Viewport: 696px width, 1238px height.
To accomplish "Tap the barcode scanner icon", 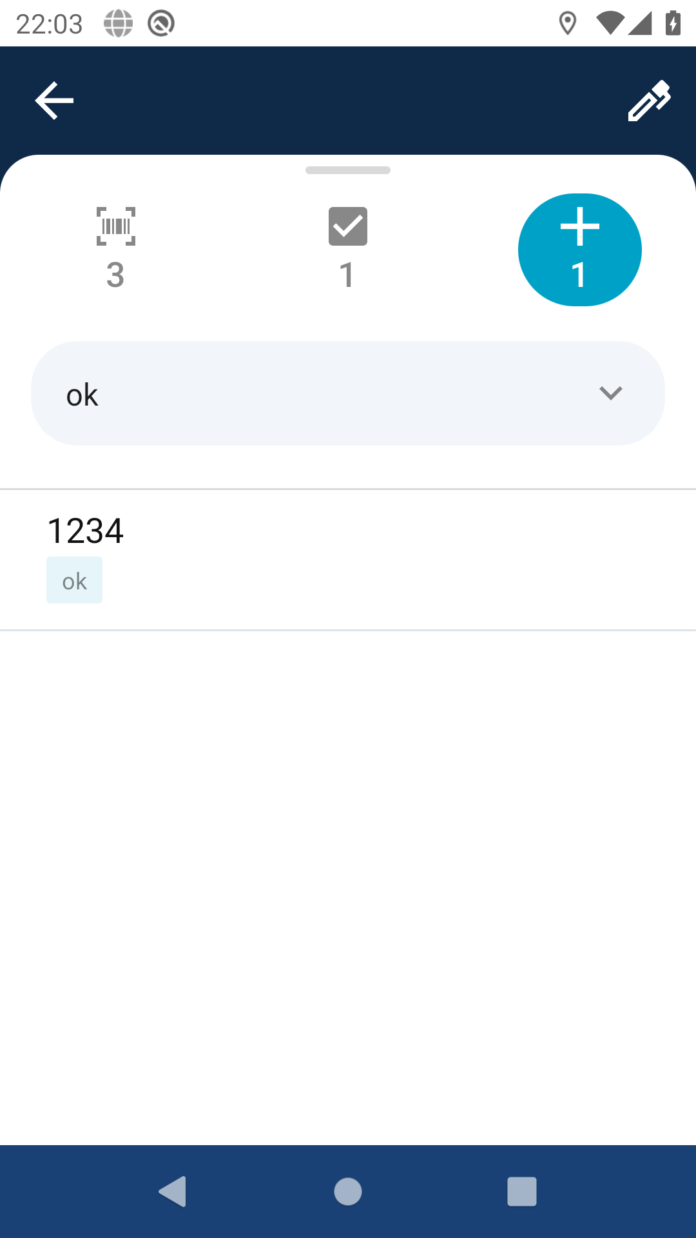I will (116, 226).
